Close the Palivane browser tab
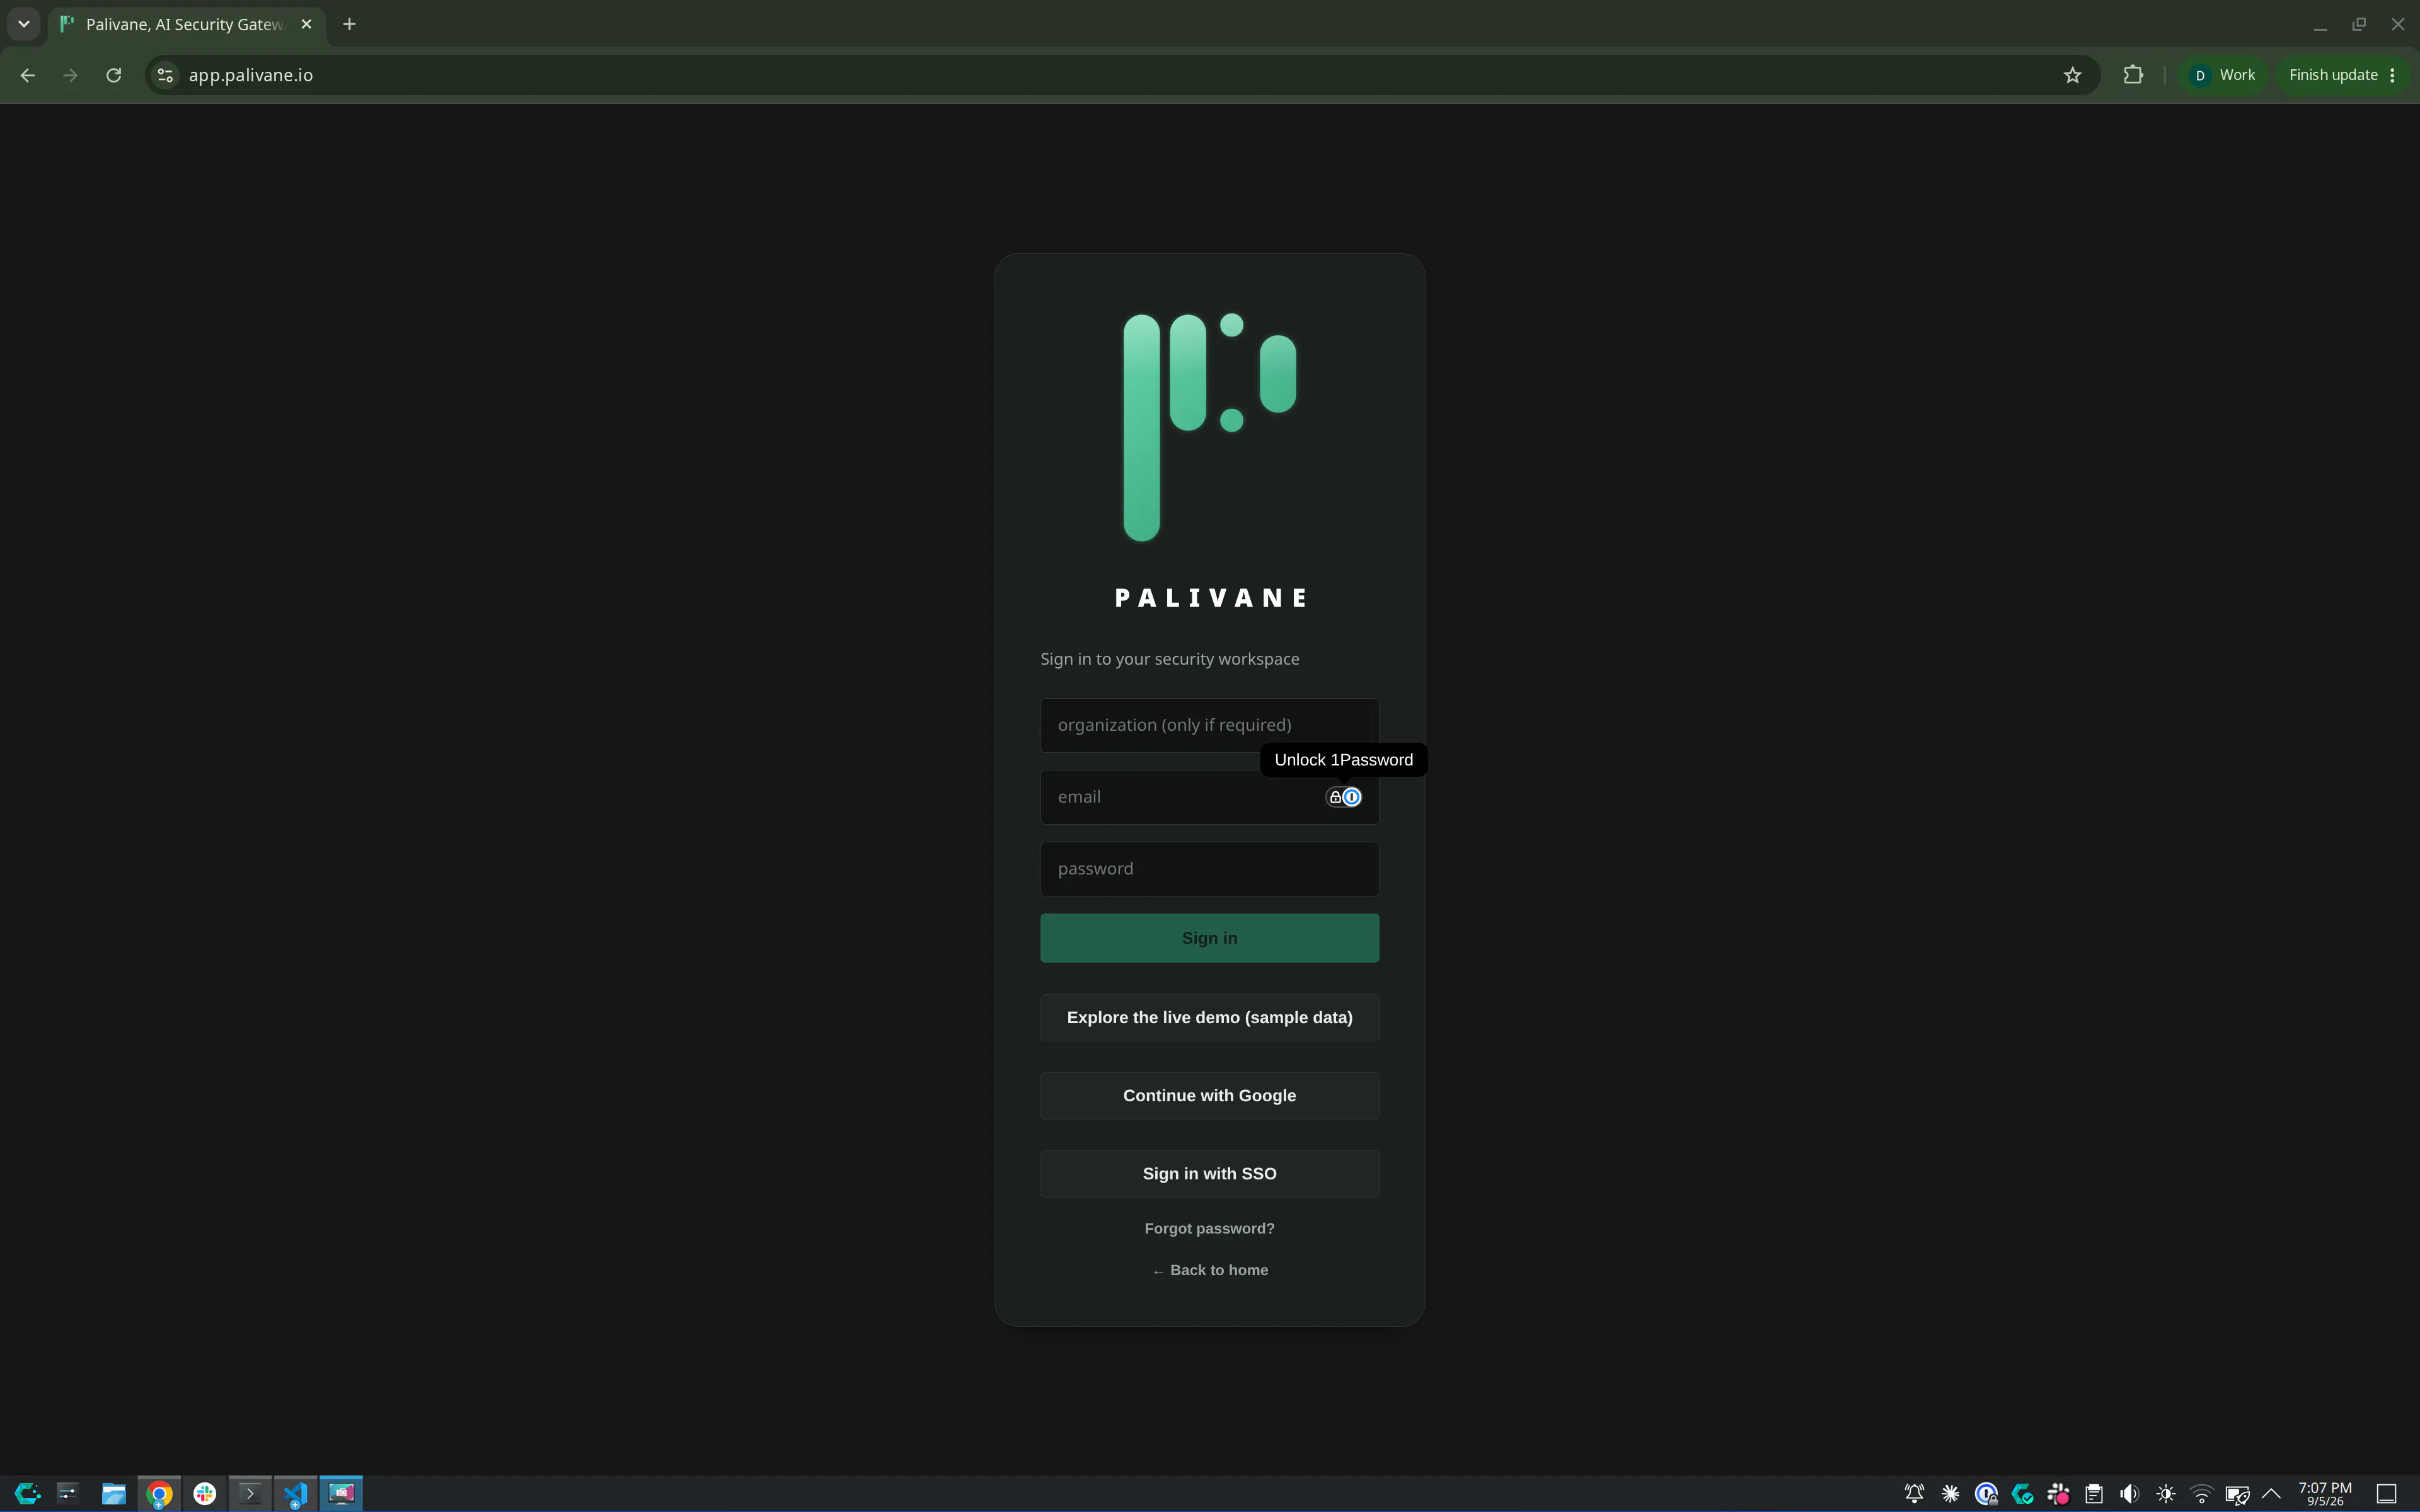Image resolution: width=2420 pixels, height=1512 pixels. pos(307,24)
